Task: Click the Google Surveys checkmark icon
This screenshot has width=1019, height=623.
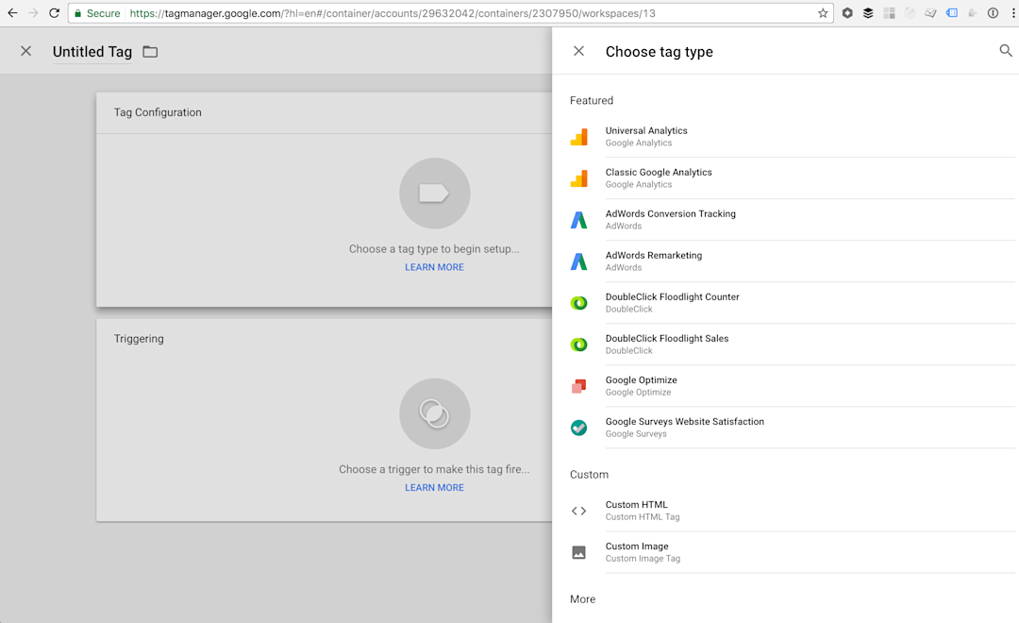Action: click(579, 428)
